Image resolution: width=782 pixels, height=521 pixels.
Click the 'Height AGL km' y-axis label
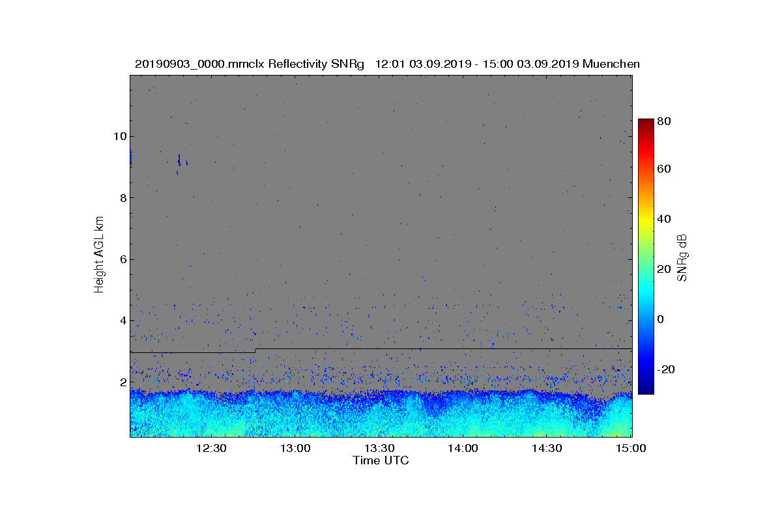(99, 256)
